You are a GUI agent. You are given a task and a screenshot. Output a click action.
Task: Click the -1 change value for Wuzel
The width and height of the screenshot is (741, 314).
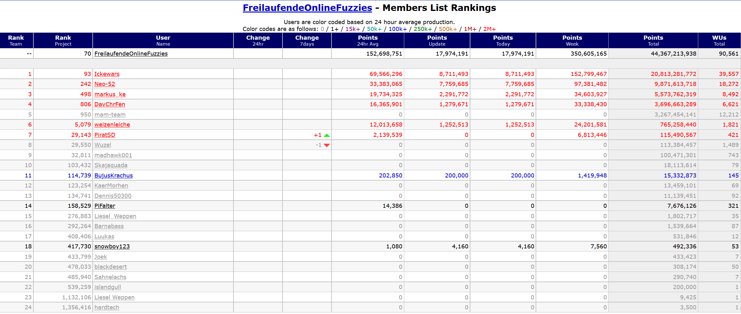point(319,145)
